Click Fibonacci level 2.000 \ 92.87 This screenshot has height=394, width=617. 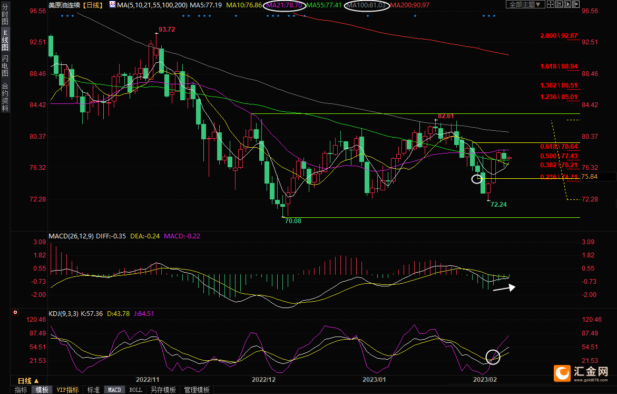[x=559, y=36]
